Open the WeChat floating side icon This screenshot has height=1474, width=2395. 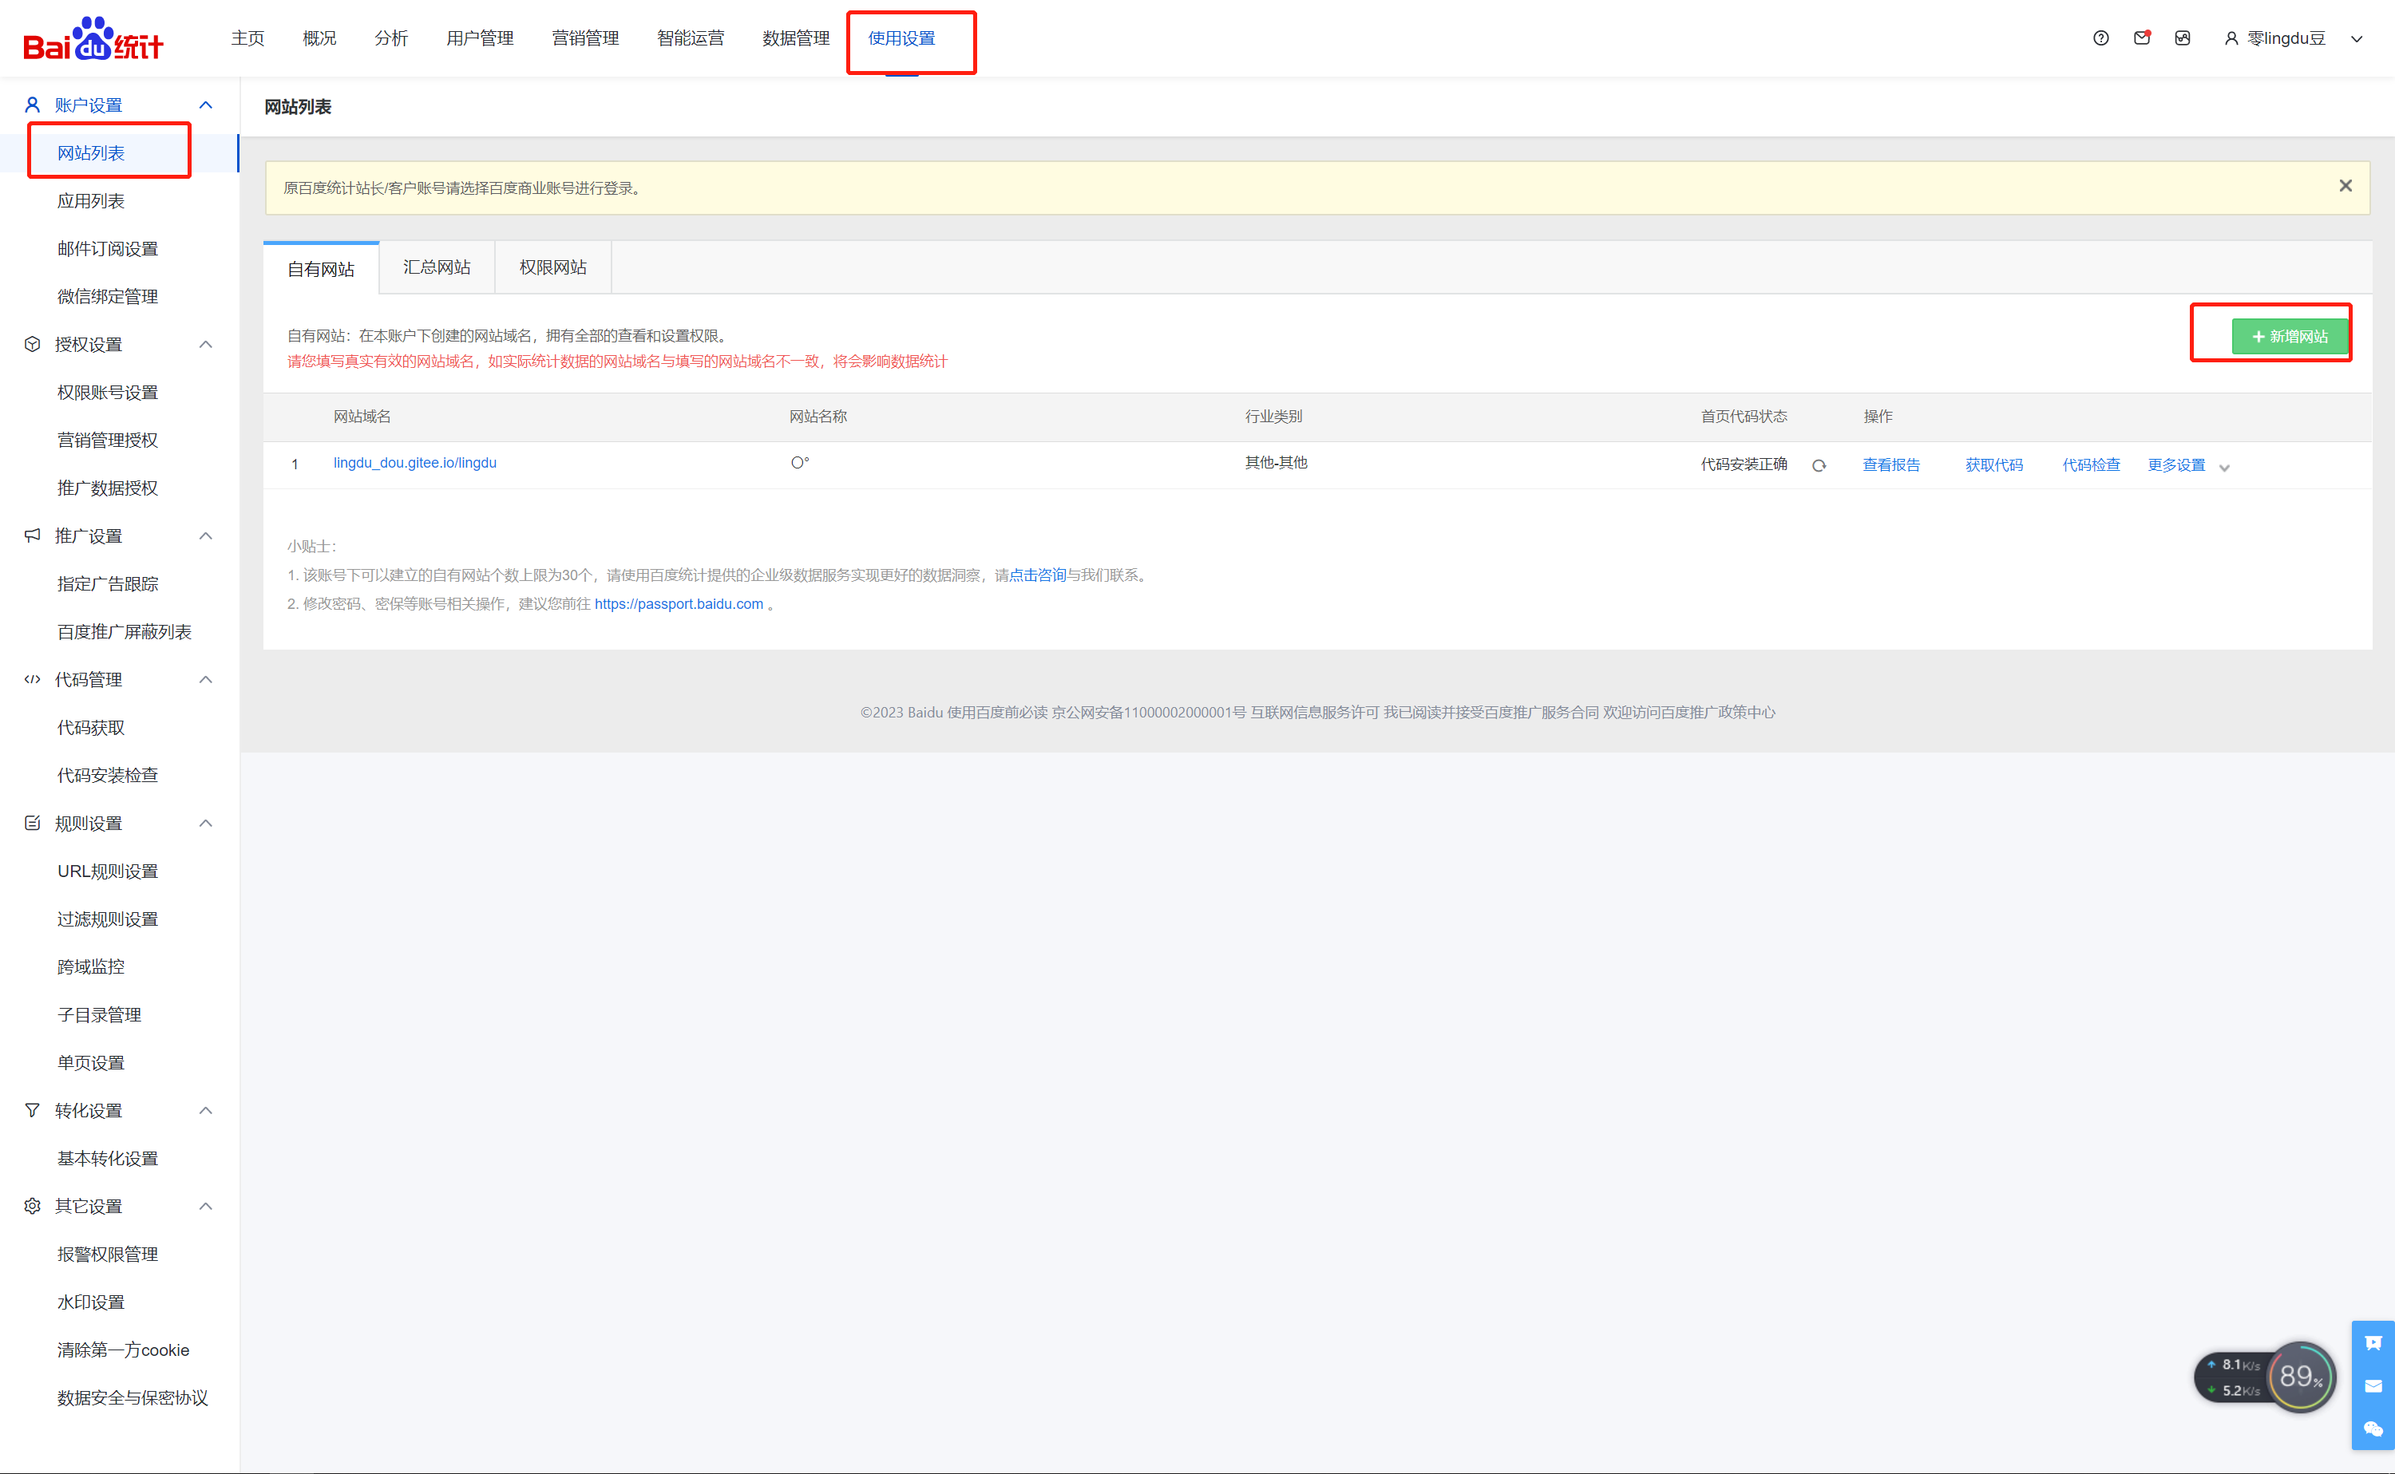pos(2373,1429)
